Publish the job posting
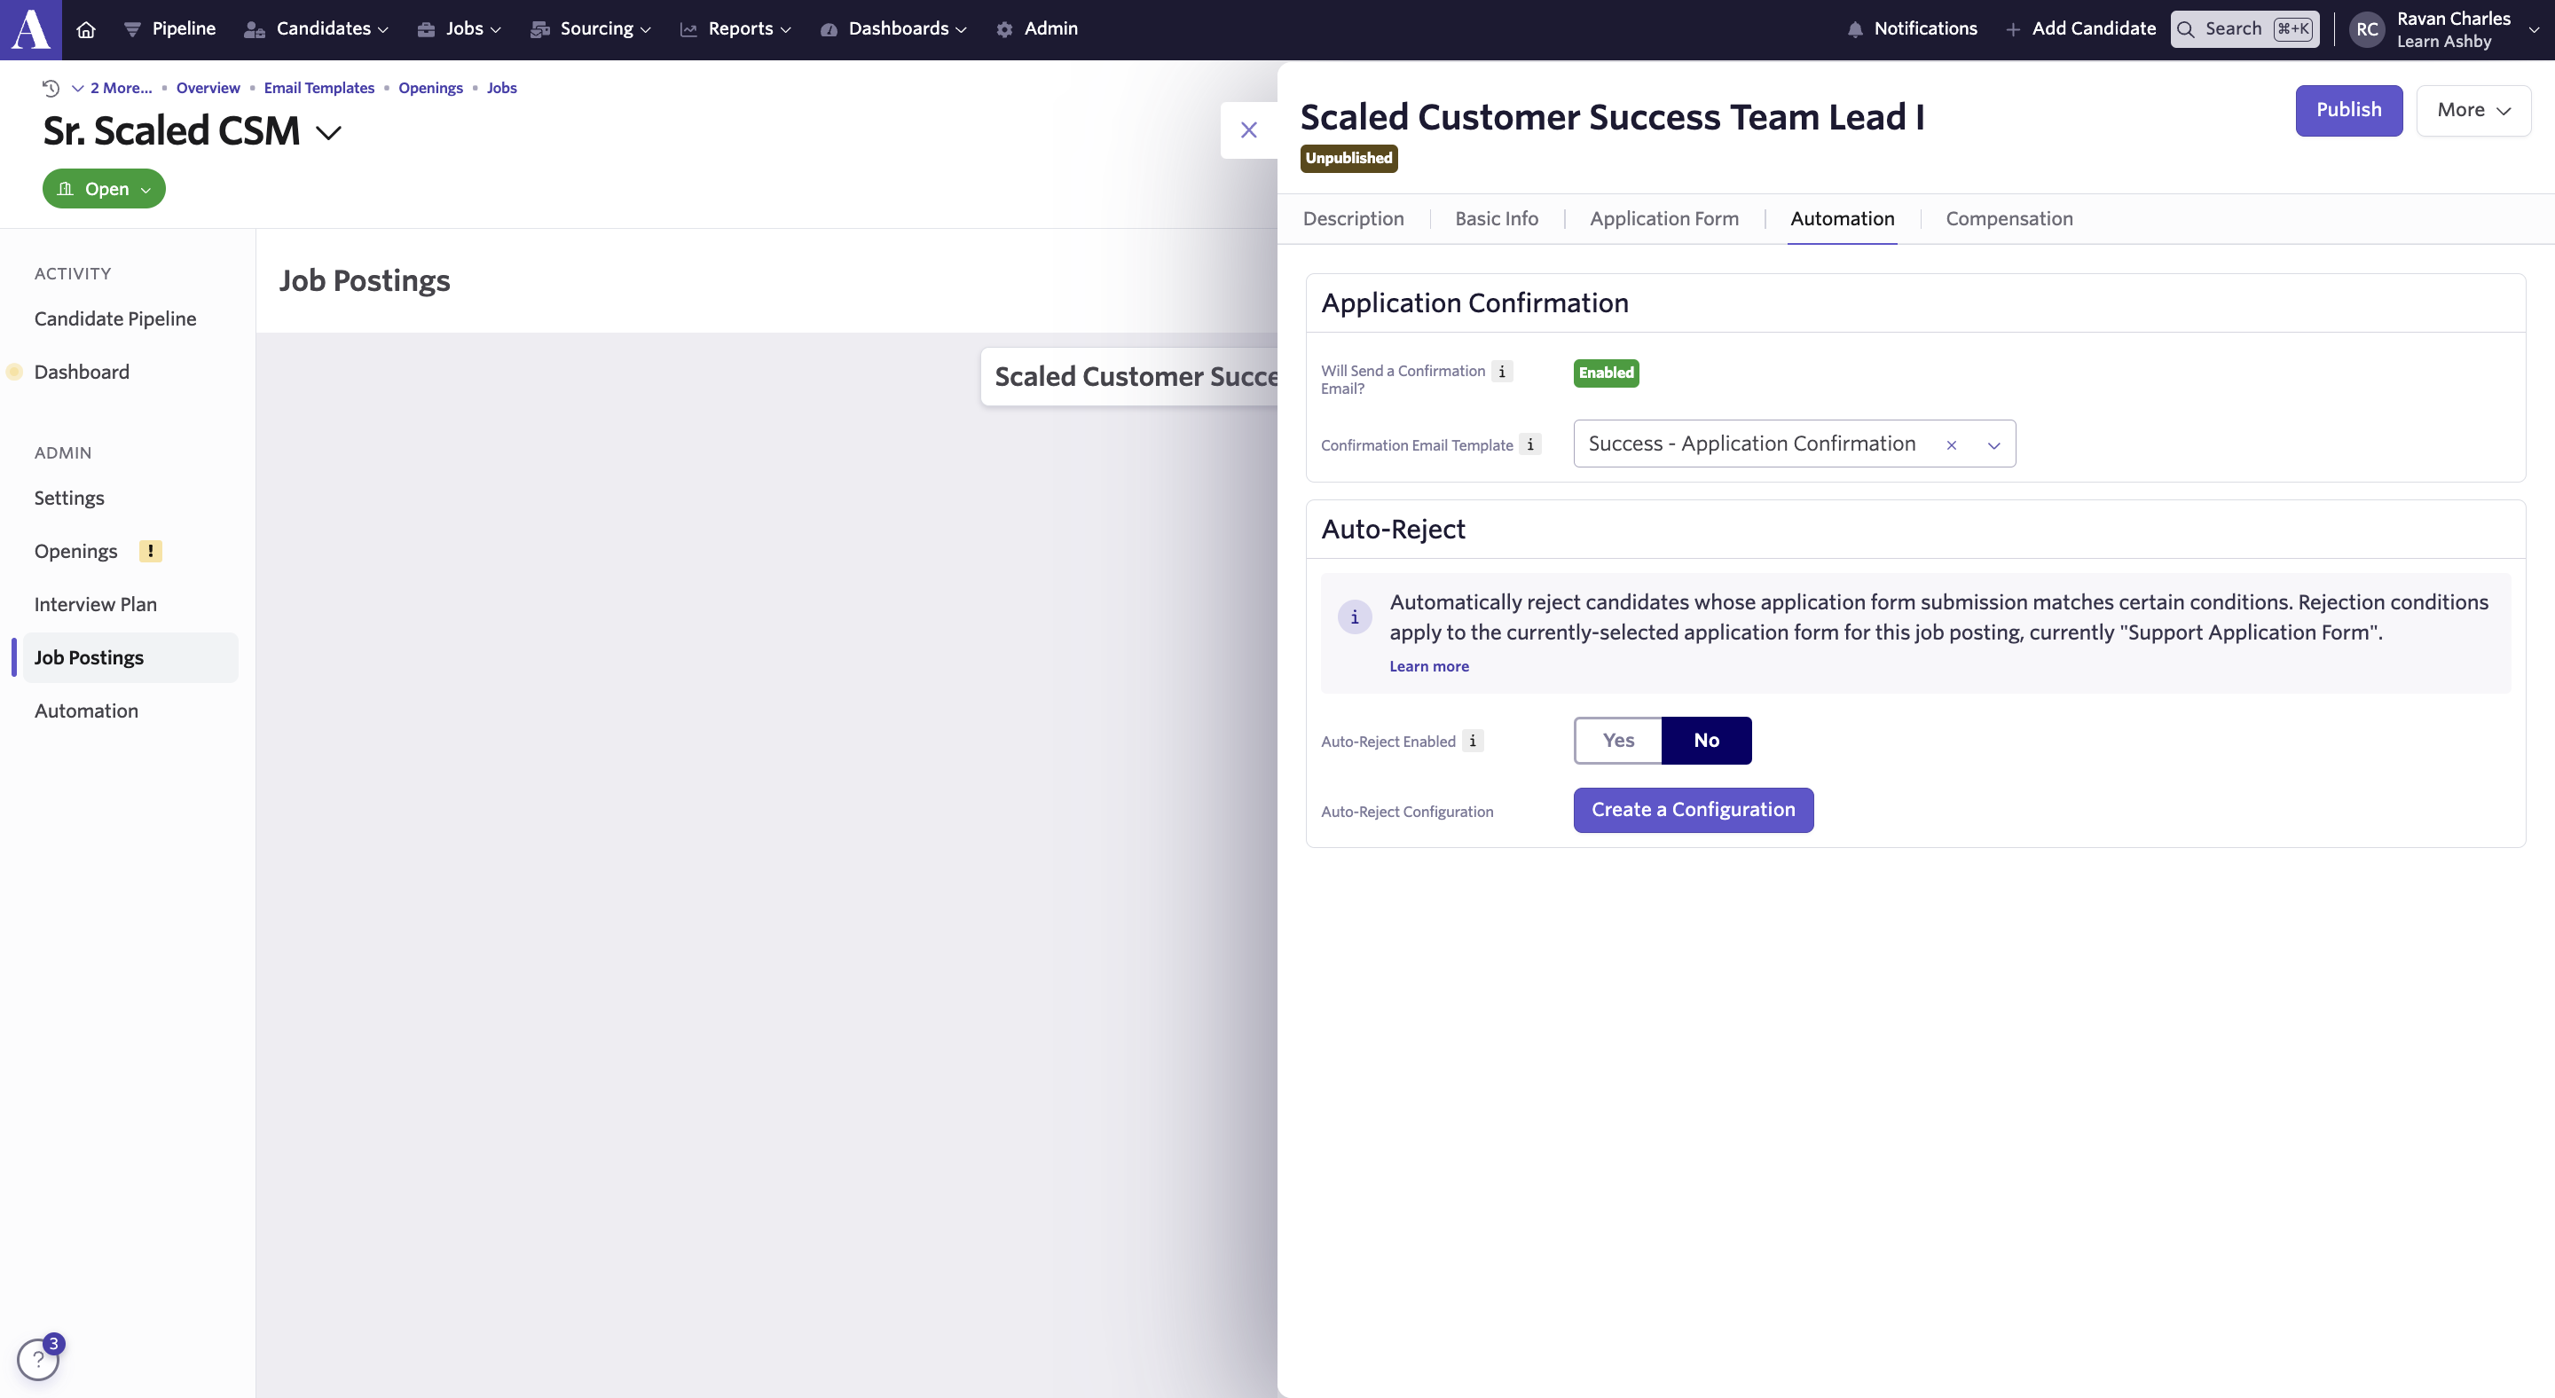Image resolution: width=2555 pixels, height=1398 pixels. tap(2348, 110)
